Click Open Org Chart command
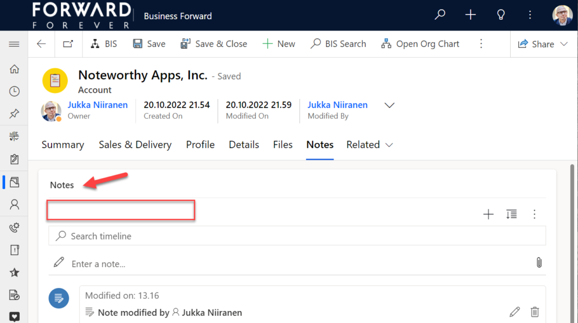 pos(420,44)
